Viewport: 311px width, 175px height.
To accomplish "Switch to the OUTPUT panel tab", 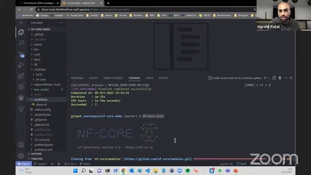I will tap(93, 78).
